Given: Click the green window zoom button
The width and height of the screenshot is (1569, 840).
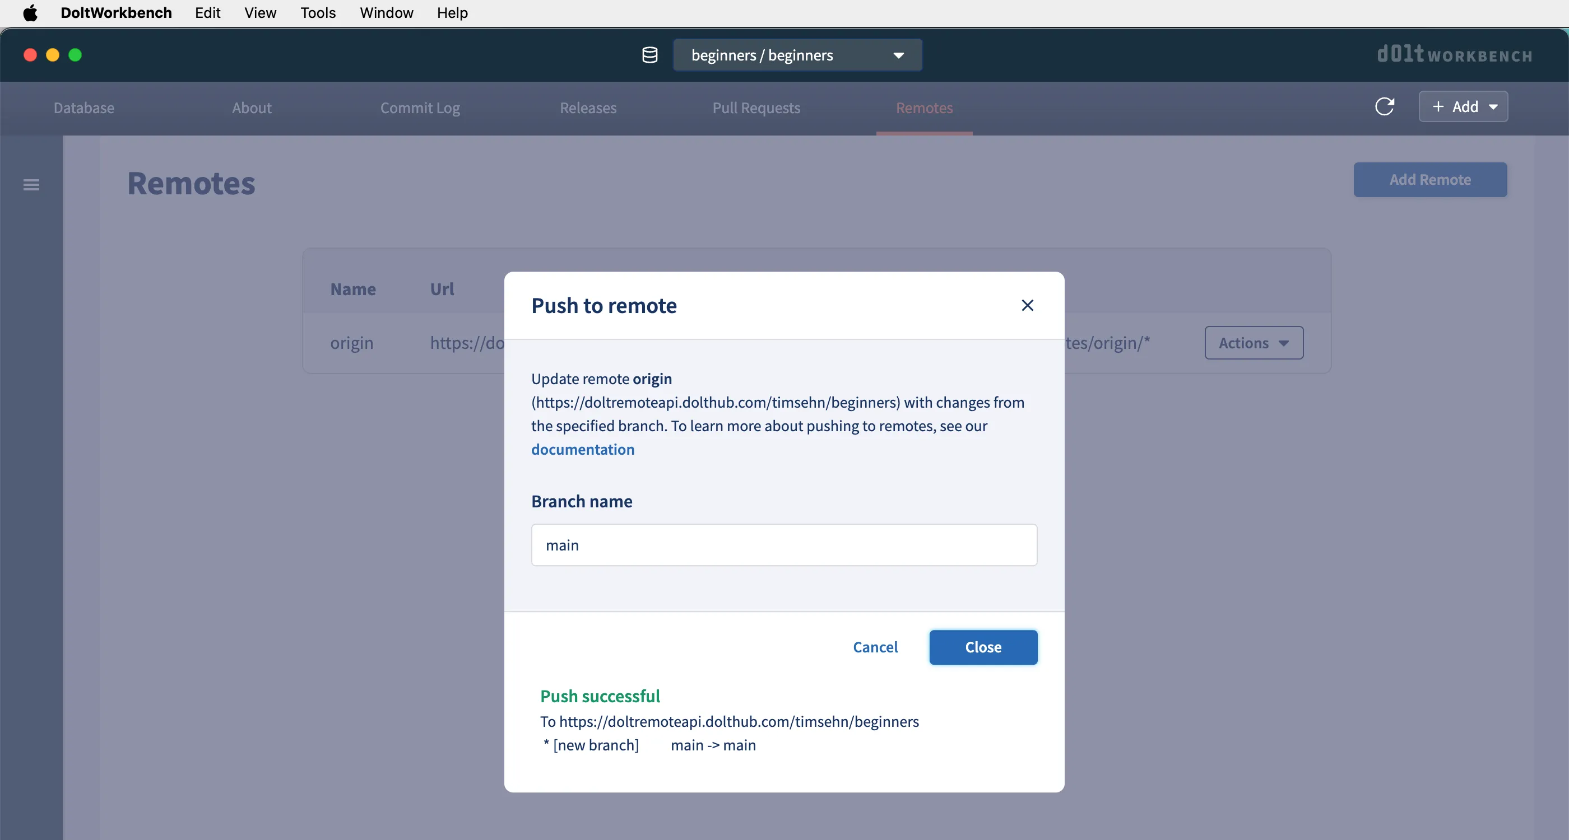Looking at the screenshot, I should point(75,55).
